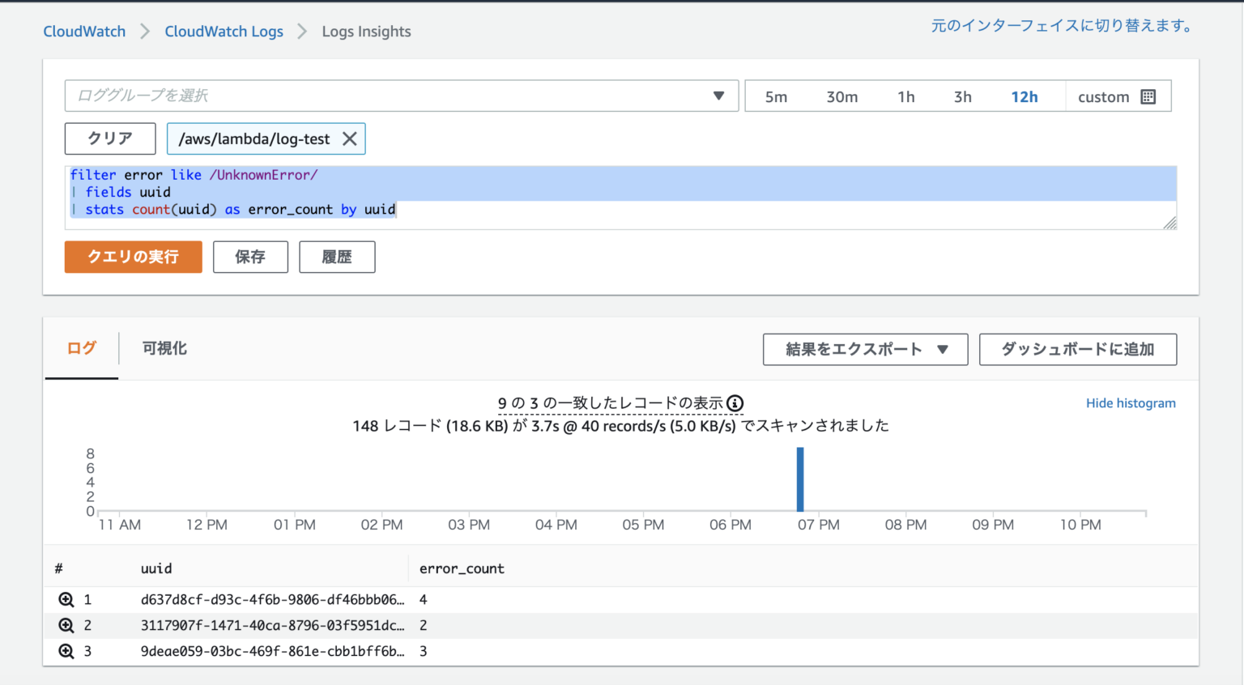Add the query results to a dashboard
The width and height of the screenshot is (1244, 685).
pos(1078,349)
